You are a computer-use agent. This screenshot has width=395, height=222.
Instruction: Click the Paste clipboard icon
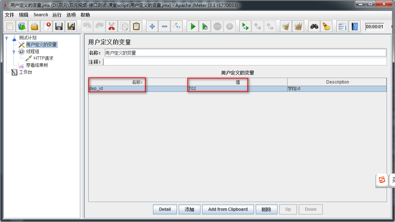[136, 26]
